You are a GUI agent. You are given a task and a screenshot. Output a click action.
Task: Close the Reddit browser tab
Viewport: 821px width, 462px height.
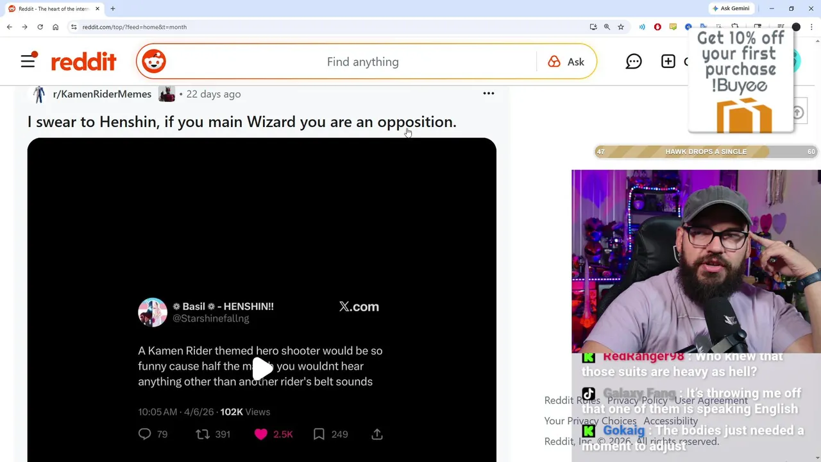[97, 8]
